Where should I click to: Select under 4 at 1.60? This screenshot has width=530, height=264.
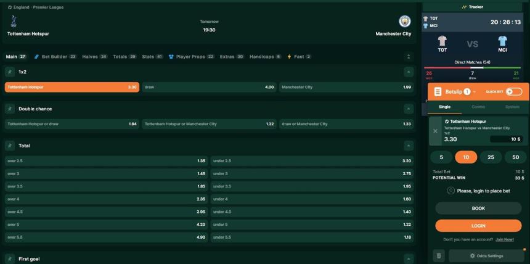click(312, 199)
